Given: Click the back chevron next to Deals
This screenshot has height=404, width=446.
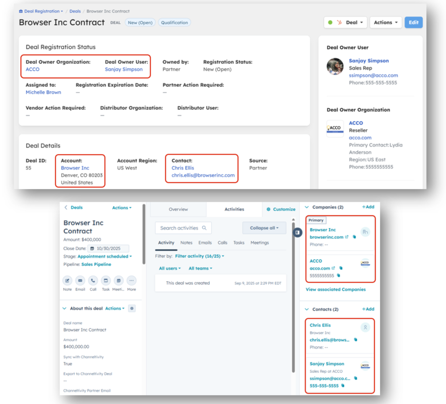Looking at the screenshot, I should 66,207.
